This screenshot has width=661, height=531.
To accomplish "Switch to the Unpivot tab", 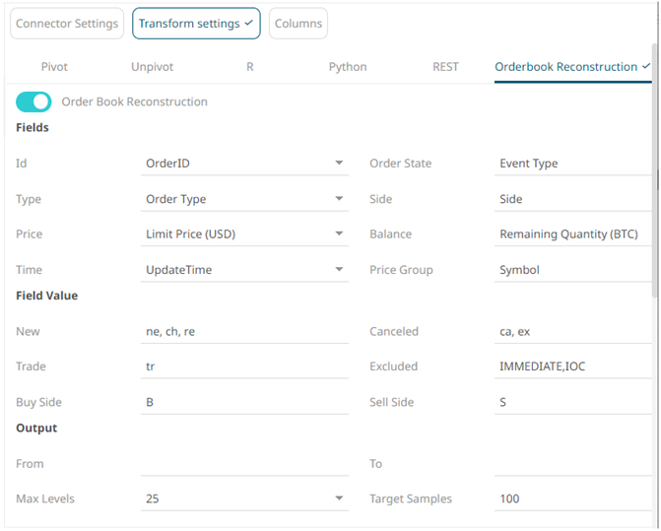I will click(152, 67).
